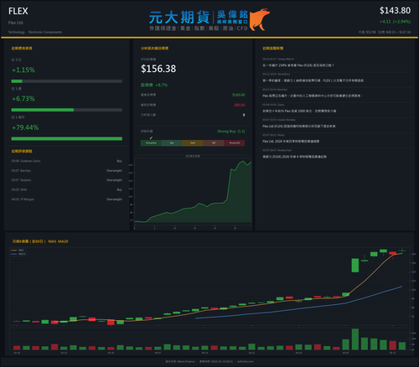Image resolution: width=419 pixels, height=367 pixels.
Task: Click the orange bull logo icon
Action: tap(260, 19)
